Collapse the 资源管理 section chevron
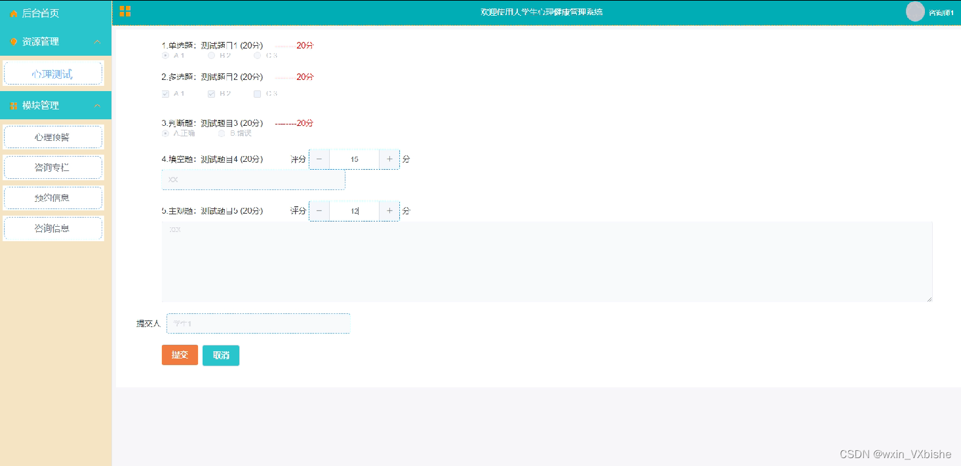The height and width of the screenshot is (466, 961). click(x=98, y=42)
